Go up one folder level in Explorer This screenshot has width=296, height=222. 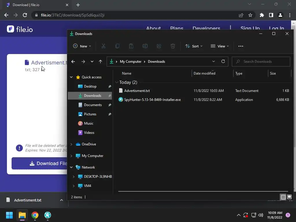click(100, 62)
